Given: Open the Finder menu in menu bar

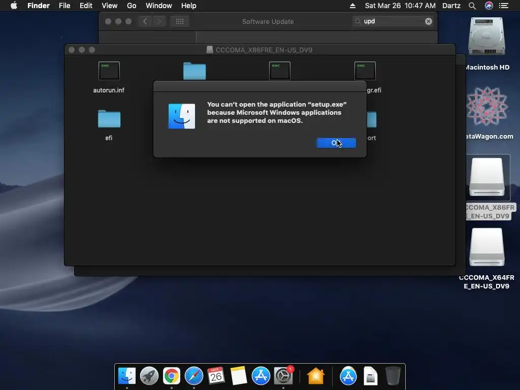Looking at the screenshot, I should (39, 6).
